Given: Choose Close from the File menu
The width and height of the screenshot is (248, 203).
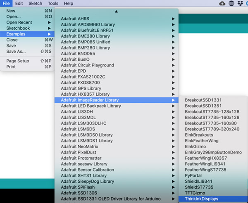Looking at the screenshot, I should coord(27,40).
